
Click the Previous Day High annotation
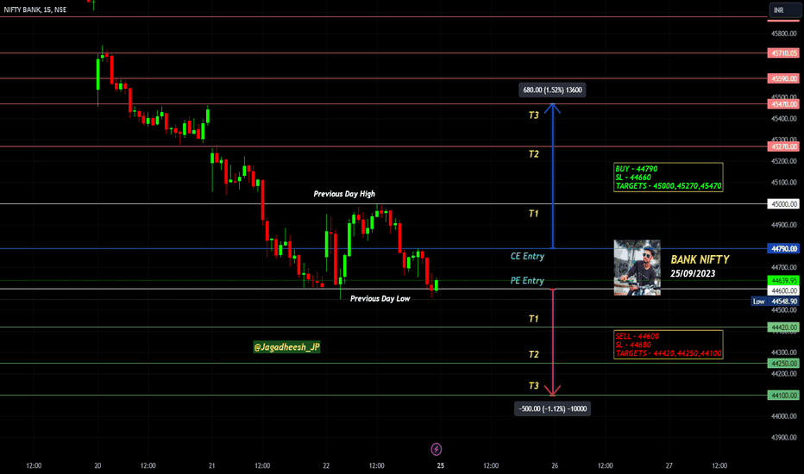pos(344,194)
